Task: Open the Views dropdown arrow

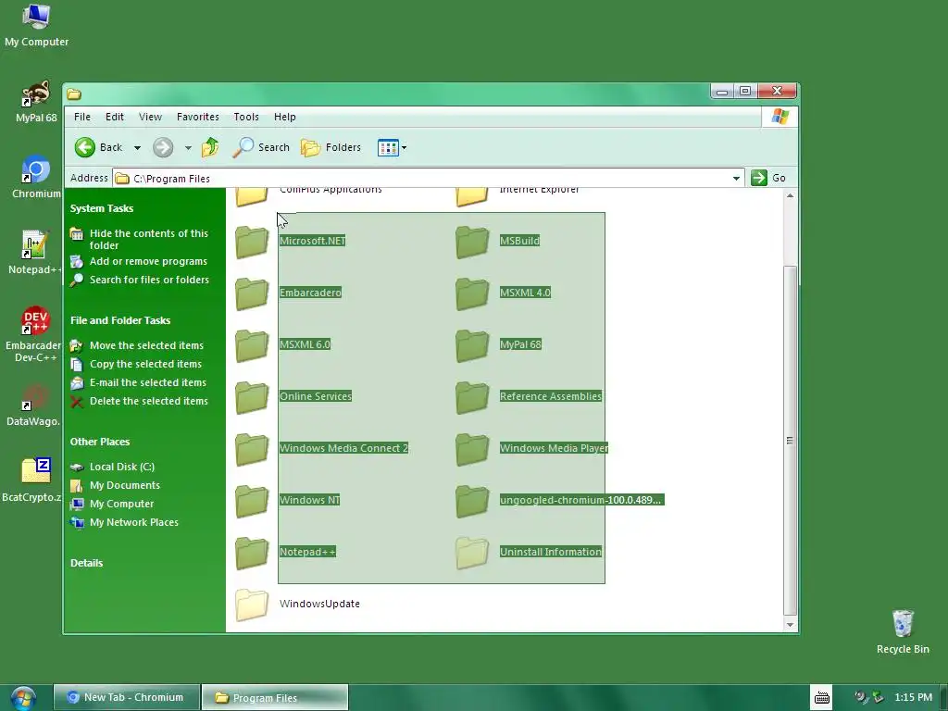Action: [404, 147]
